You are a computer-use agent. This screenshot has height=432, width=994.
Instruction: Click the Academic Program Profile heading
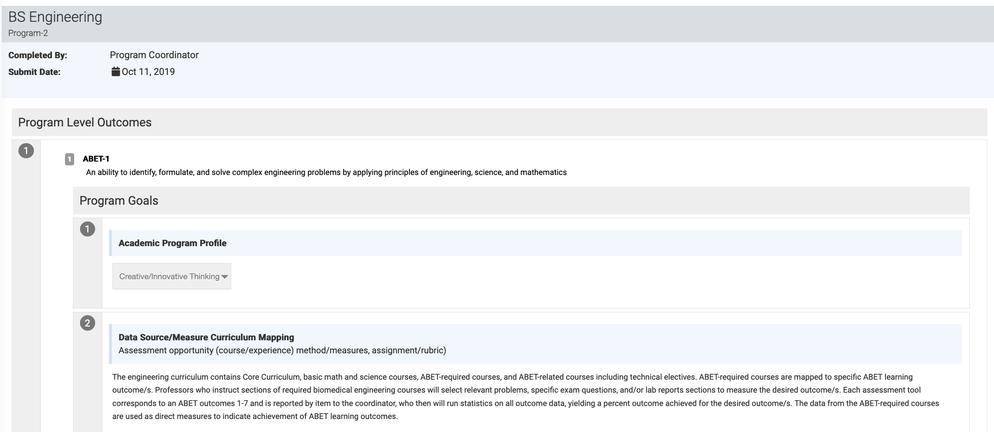173,243
